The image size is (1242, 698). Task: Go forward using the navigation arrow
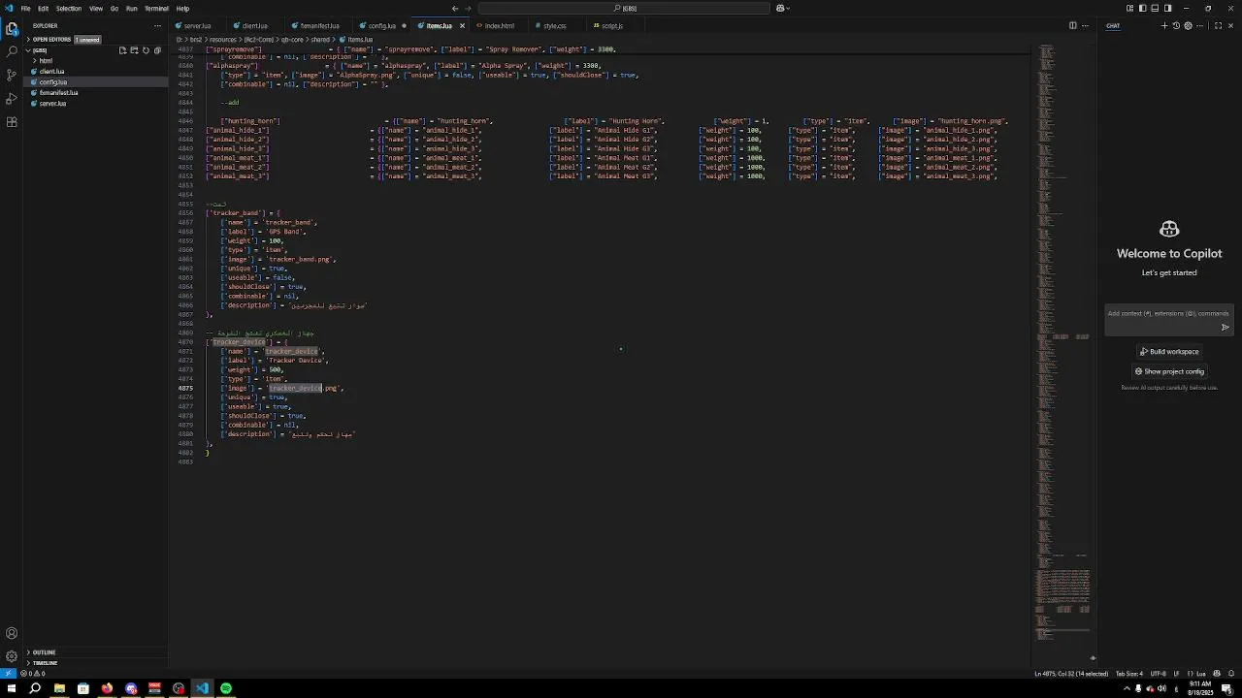click(x=469, y=8)
